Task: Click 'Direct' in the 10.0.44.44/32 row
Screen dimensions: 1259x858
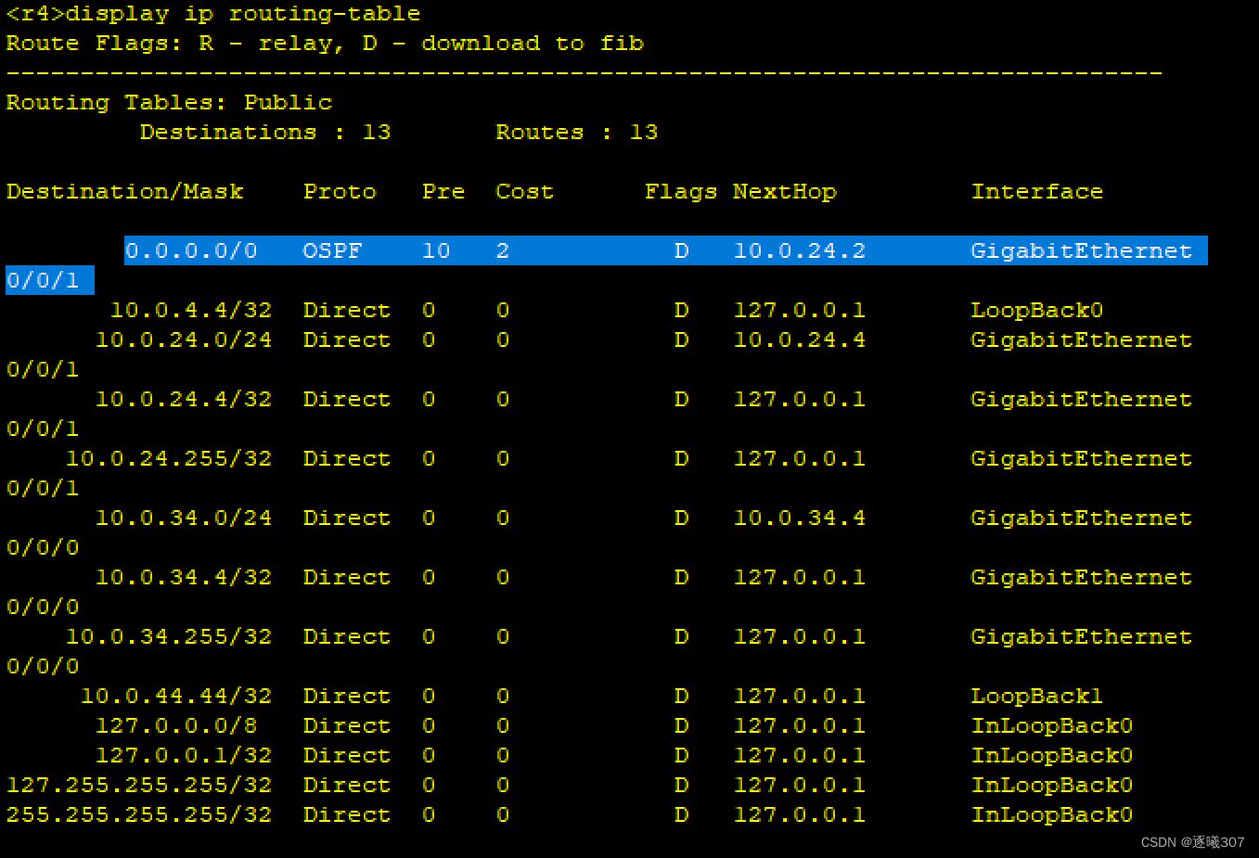Action: (347, 697)
